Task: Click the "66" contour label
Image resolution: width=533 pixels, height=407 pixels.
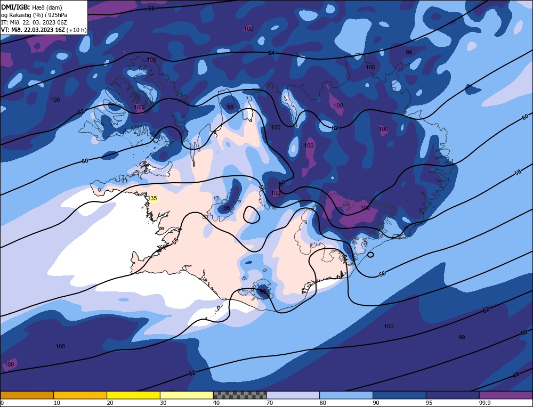Action: [x=151, y=9]
